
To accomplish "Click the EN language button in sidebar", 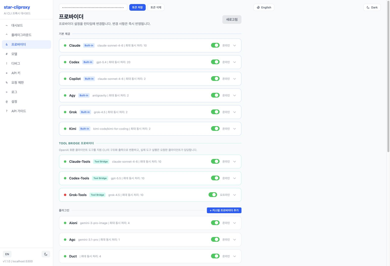I will [x=7, y=254].
